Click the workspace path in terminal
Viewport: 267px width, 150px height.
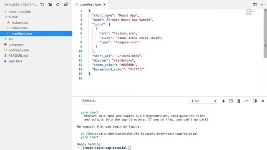(x=142, y=134)
